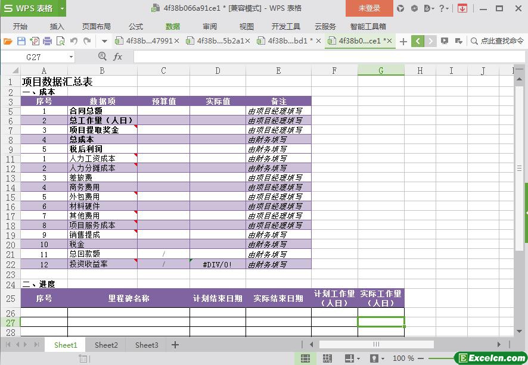Expand the Name Box dropdown arrow
The image size is (528, 365).
click(72, 57)
